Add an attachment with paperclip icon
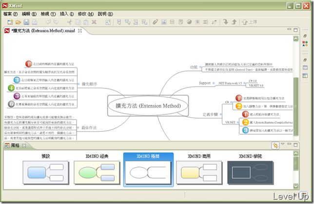Image resolution: width=314 pixels, height=204 pixels. coord(155,22)
